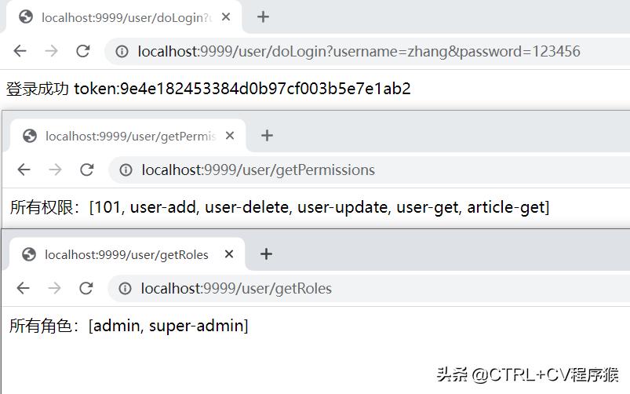The image size is (630, 394).
Task: Reload the getRoles page
Action: 86,288
